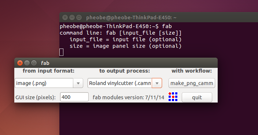Click the quit button
The height and width of the screenshot is (135, 258).
(197, 97)
